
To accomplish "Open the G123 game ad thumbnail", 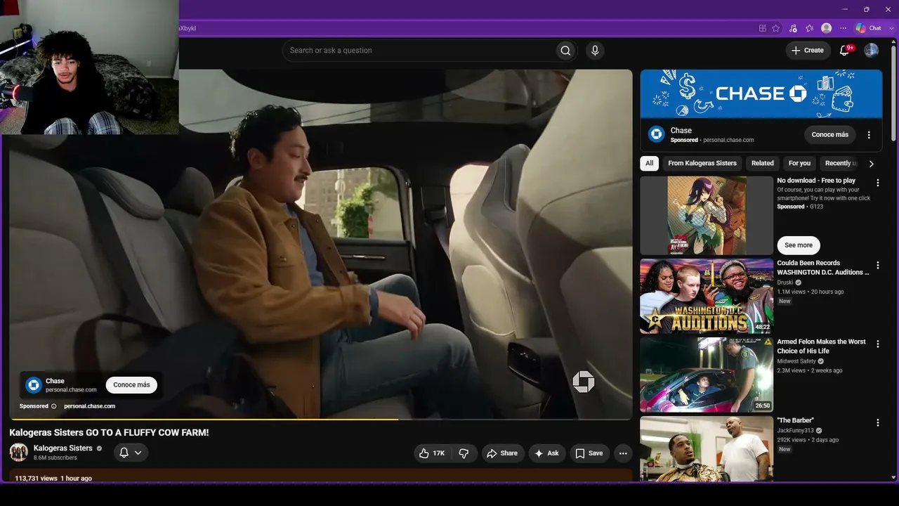I will click(x=707, y=215).
